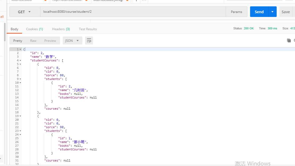The height and width of the screenshot is (166, 295).
Task: Toggle line wrap icon
Action: click(89, 41)
